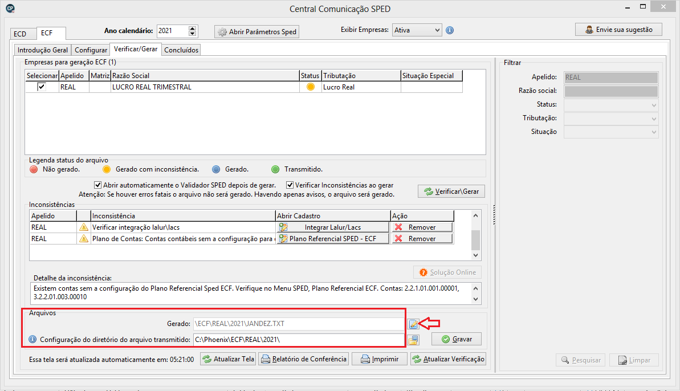This screenshot has width=680, height=391.
Task: Click Abrir Parâmetros Sped button
Action: coord(256,32)
